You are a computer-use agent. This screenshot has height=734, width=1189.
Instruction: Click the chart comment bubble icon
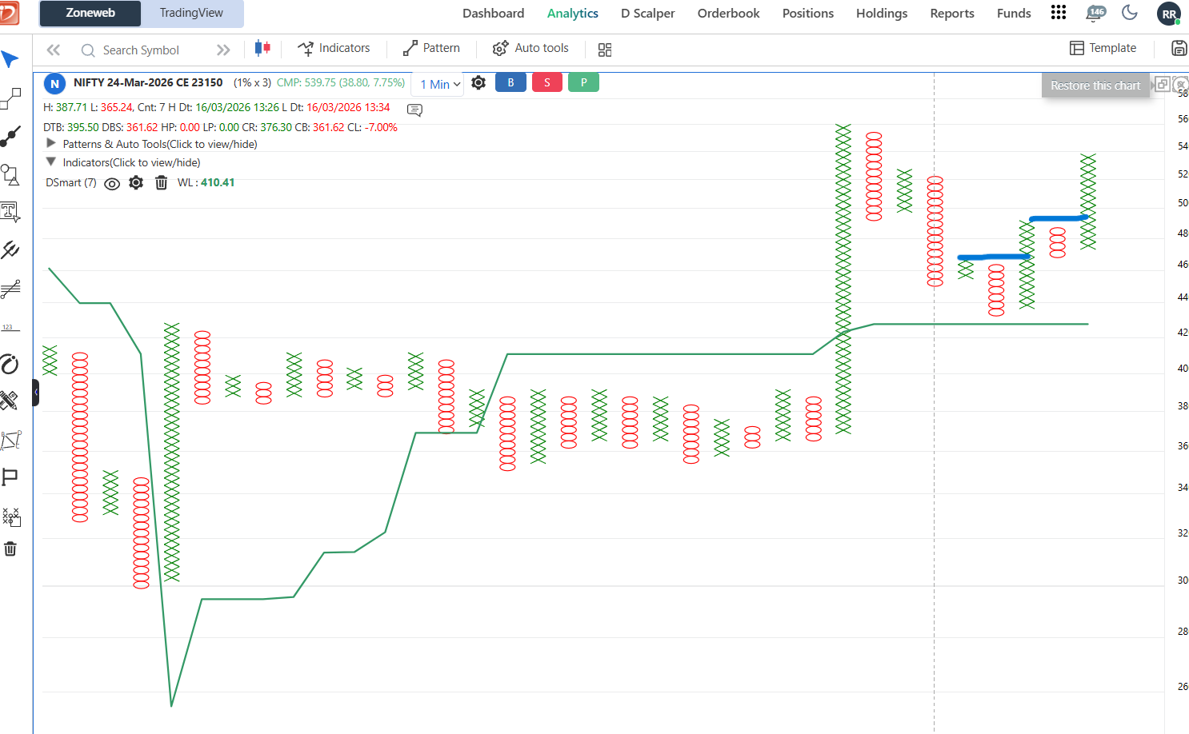414,110
